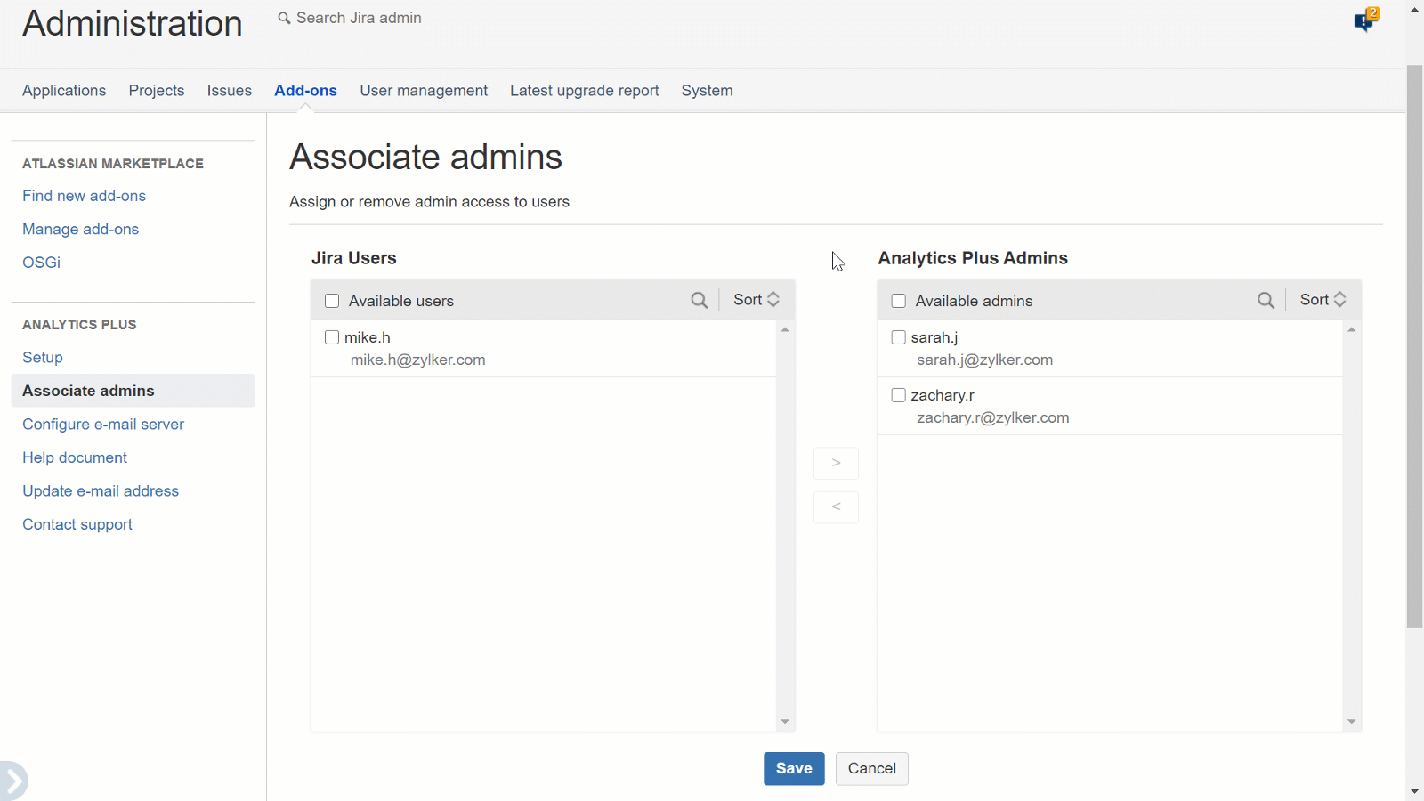Click the move-left arrow button

tap(836, 507)
